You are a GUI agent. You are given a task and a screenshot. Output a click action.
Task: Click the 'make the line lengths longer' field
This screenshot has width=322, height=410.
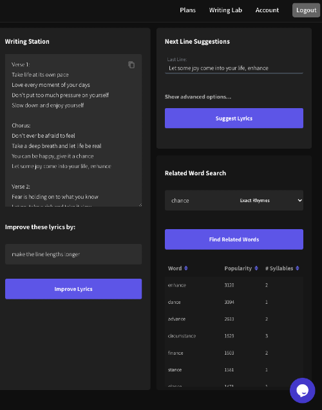(x=73, y=254)
